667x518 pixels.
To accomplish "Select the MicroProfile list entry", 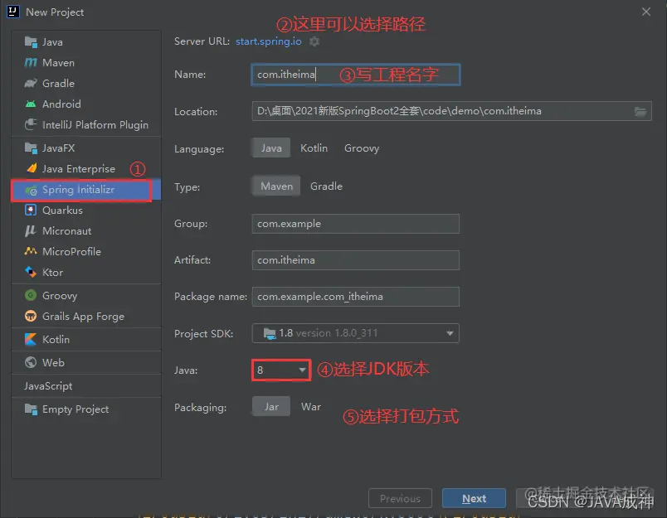I will click(86, 251).
